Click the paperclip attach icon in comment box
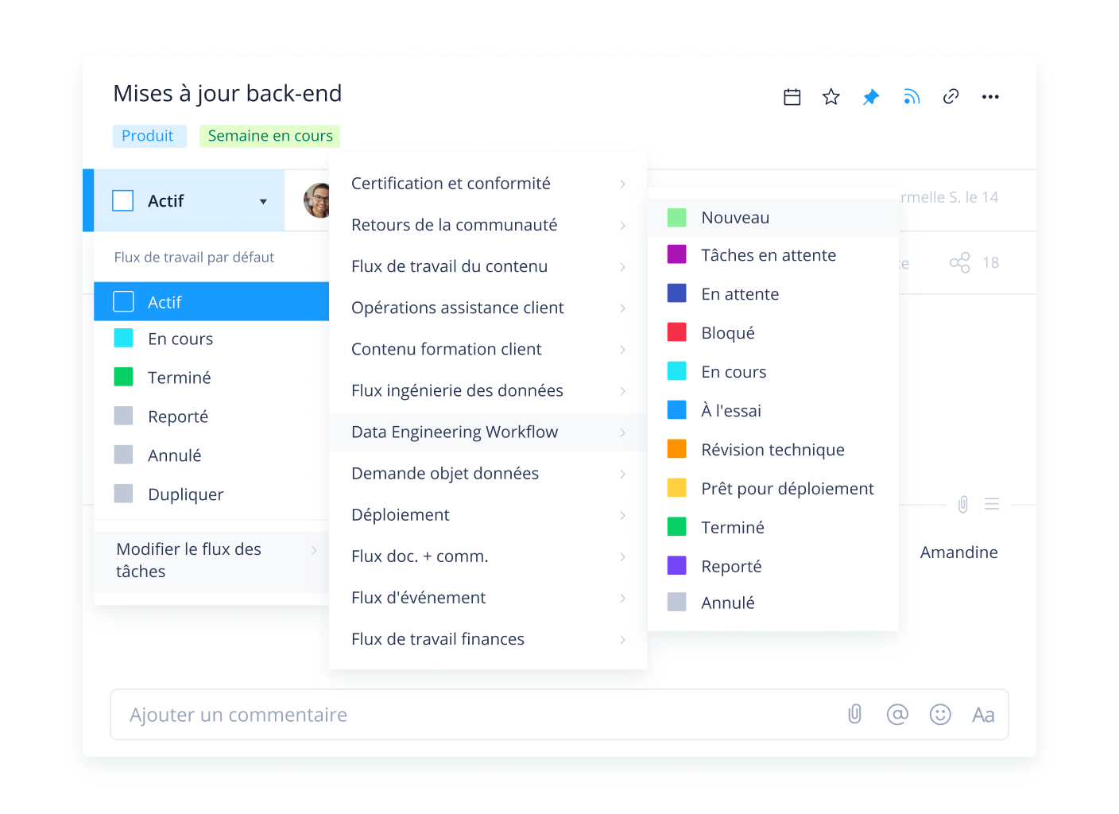 [x=854, y=715]
